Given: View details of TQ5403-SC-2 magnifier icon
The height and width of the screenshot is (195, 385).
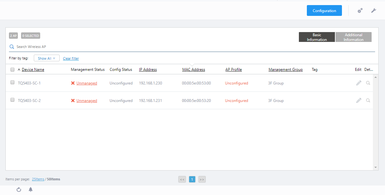Looking at the screenshot, I should (x=368, y=100).
